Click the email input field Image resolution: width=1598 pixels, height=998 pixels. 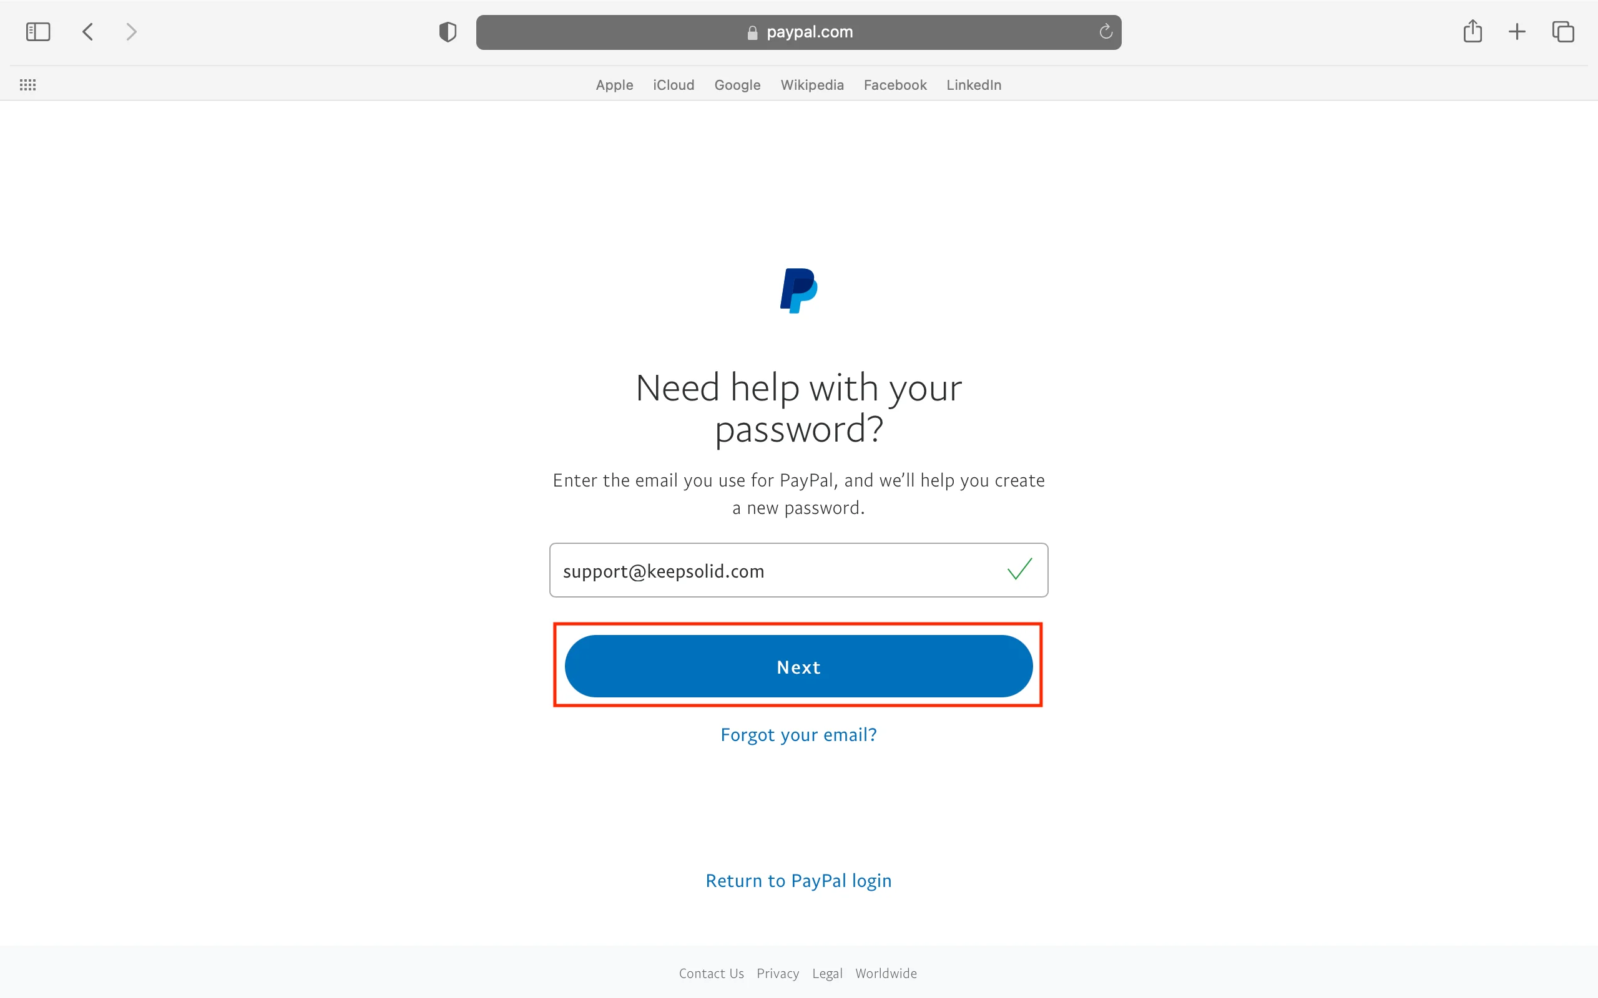point(798,569)
